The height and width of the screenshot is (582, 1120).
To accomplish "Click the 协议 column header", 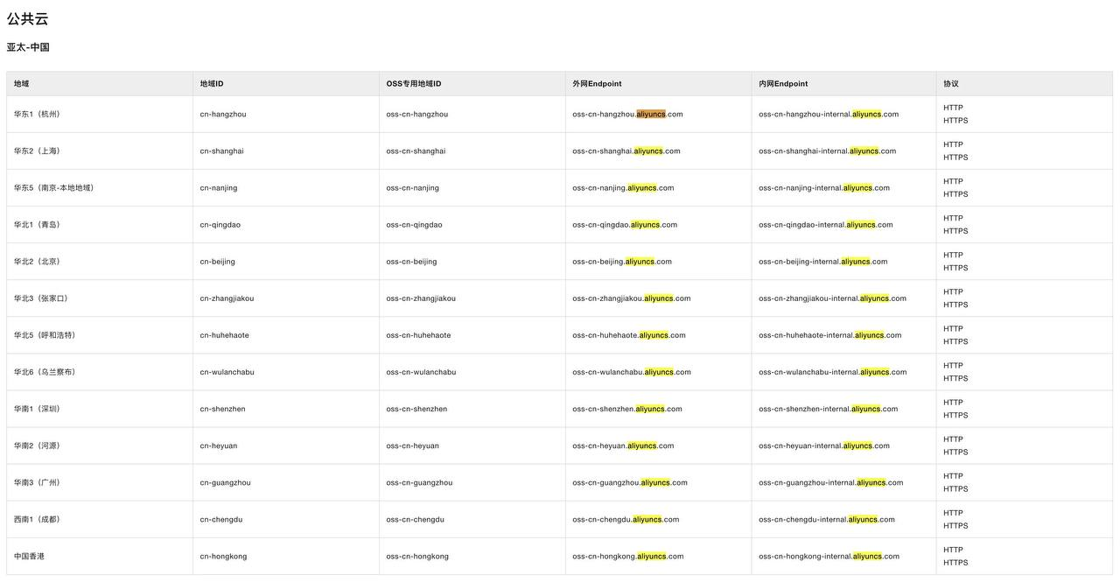I will tap(951, 84).
